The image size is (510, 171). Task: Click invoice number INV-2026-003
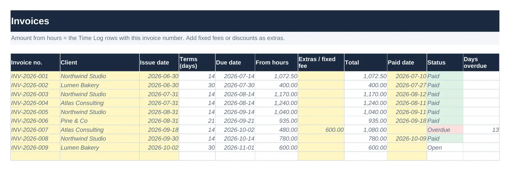35,94
